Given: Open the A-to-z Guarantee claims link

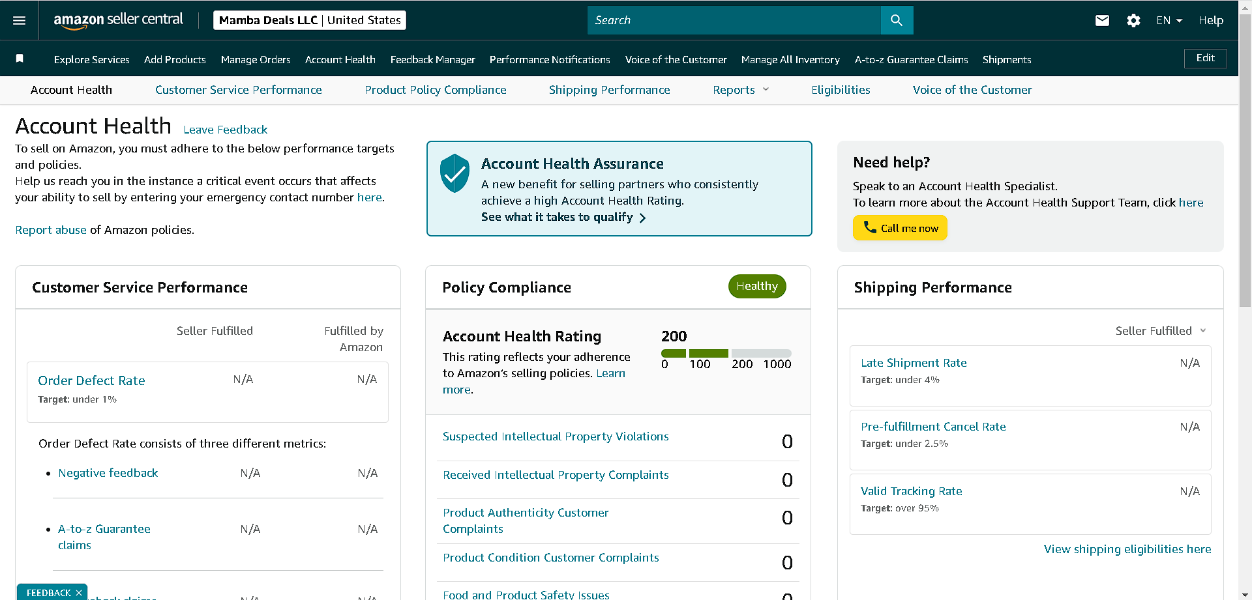Looking at the screenshot, I should tap(104, 537).
